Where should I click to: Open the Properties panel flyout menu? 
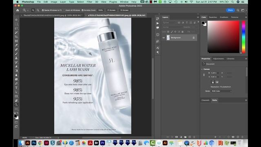(x=246, y=59)
